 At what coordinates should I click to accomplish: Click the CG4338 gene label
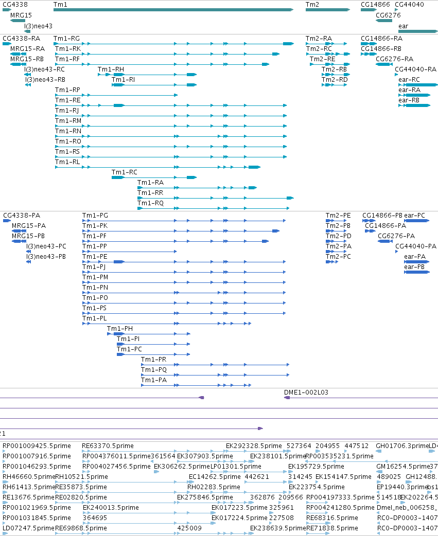[x=15, y=5]
